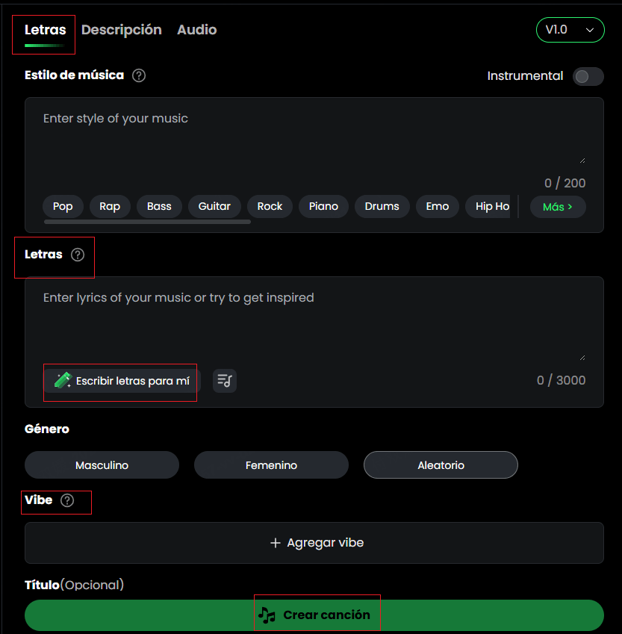Click the plus icon on Agregar vibe
Image resolution: width=622 pixels, height=634 pixels.
click(276, 543)
